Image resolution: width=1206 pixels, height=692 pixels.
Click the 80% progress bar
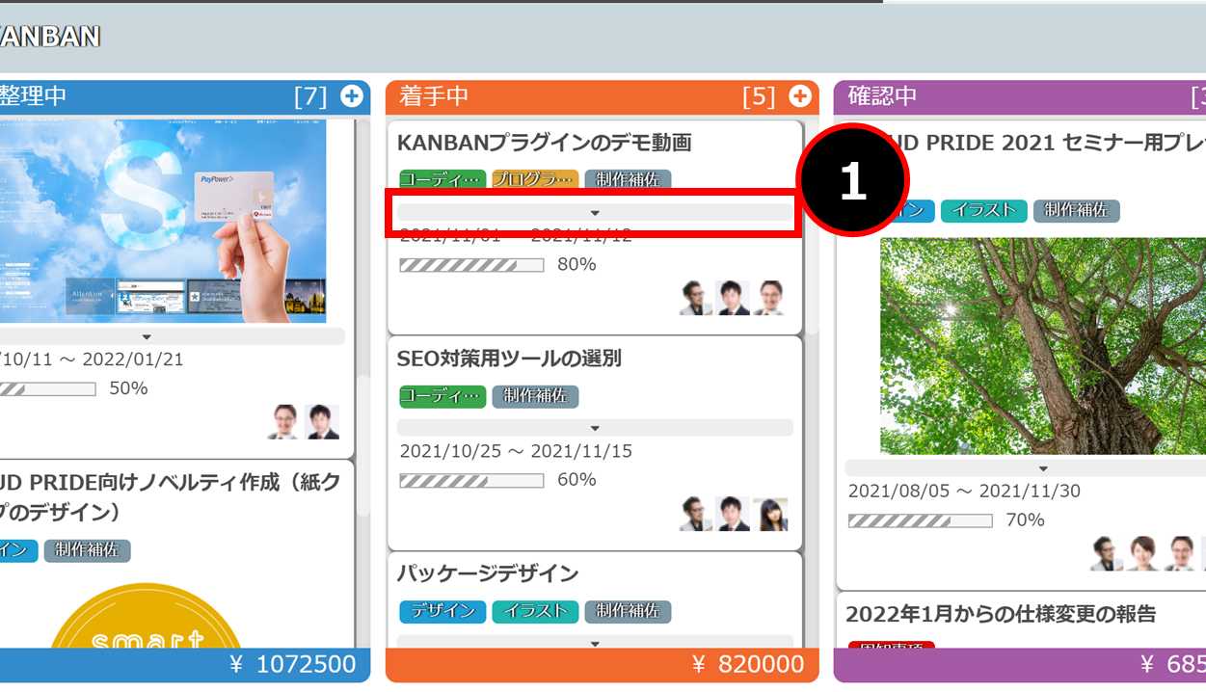471,264
